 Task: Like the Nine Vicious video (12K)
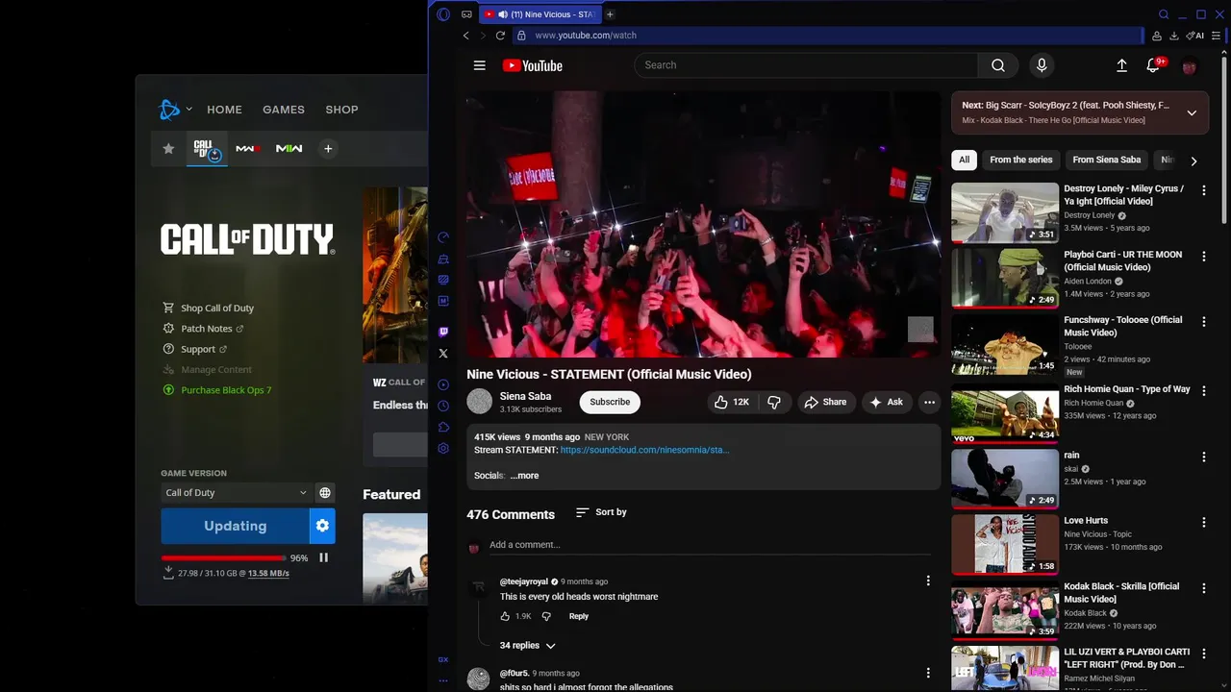click(x=731, y=402)
